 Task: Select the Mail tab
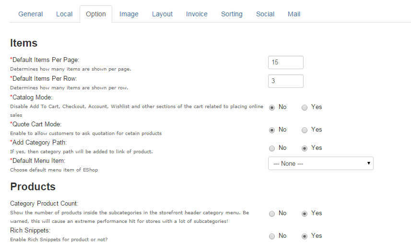tap(294, 14)
